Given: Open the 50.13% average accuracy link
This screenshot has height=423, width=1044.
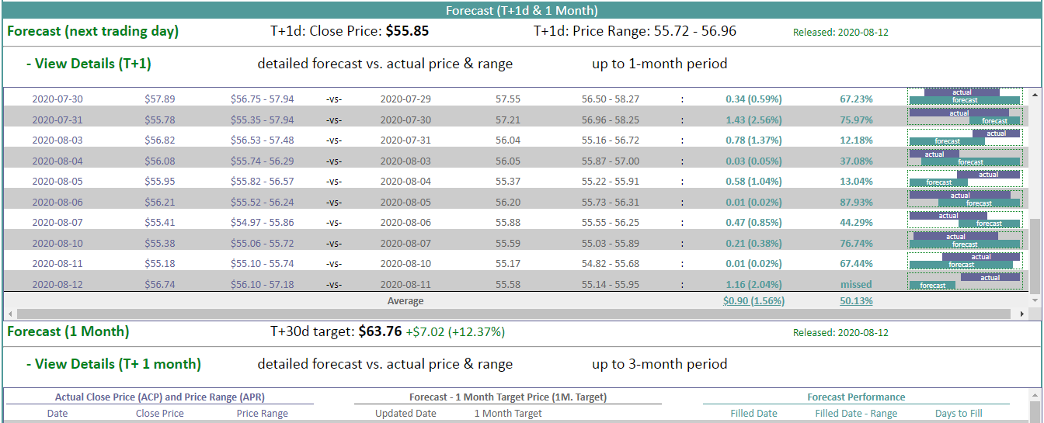Looking at the screenshot, I should [856, 301].
